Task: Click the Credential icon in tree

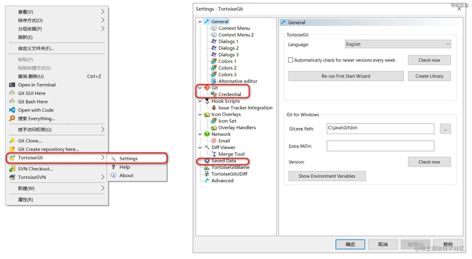Action: [214, 94]
